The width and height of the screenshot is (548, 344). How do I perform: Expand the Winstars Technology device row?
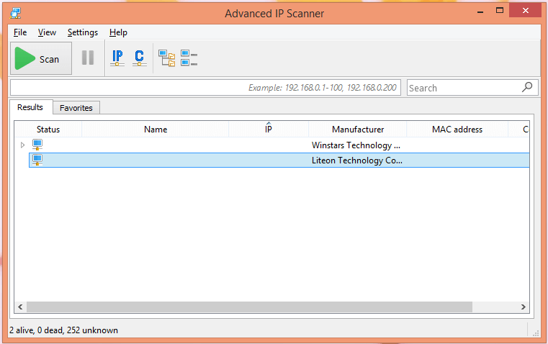pos(23,145)
